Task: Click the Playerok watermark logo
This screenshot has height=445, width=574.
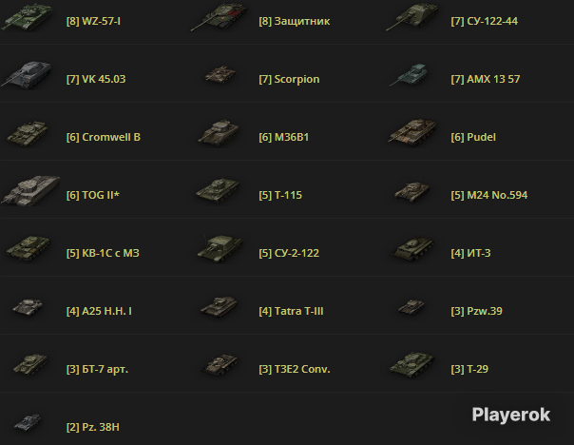Action: [511, 415]
